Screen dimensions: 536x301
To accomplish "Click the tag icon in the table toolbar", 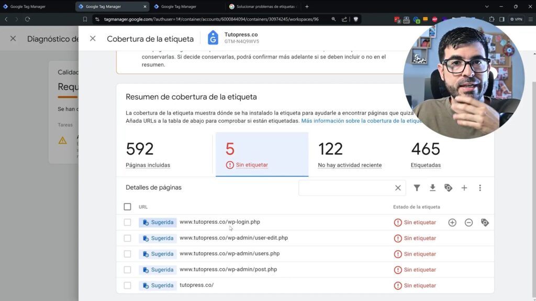I will click(x=448, y=188).
